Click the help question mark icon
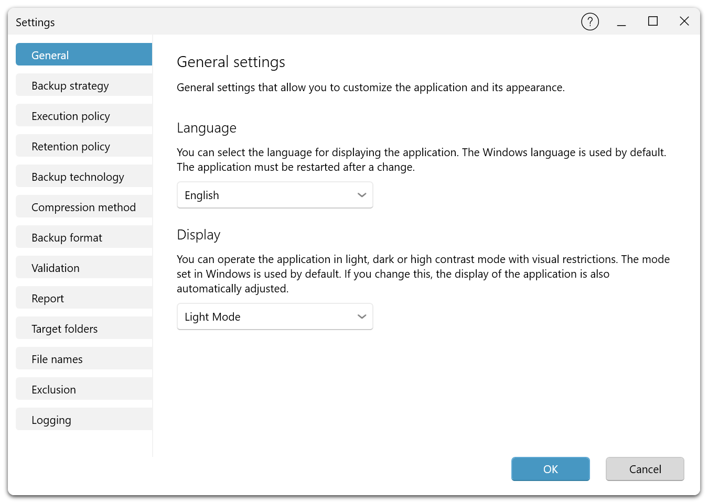Viewport: 708px width, 503px height. pyautogui.click(x=590, y=21)
